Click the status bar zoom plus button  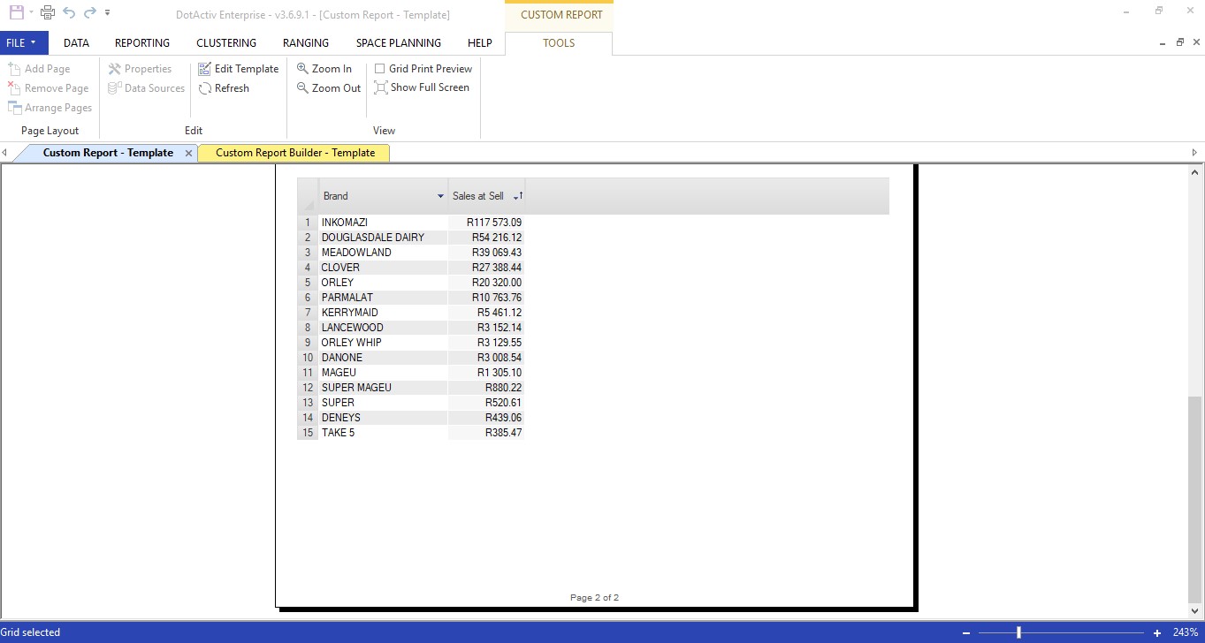(1157, 632)
